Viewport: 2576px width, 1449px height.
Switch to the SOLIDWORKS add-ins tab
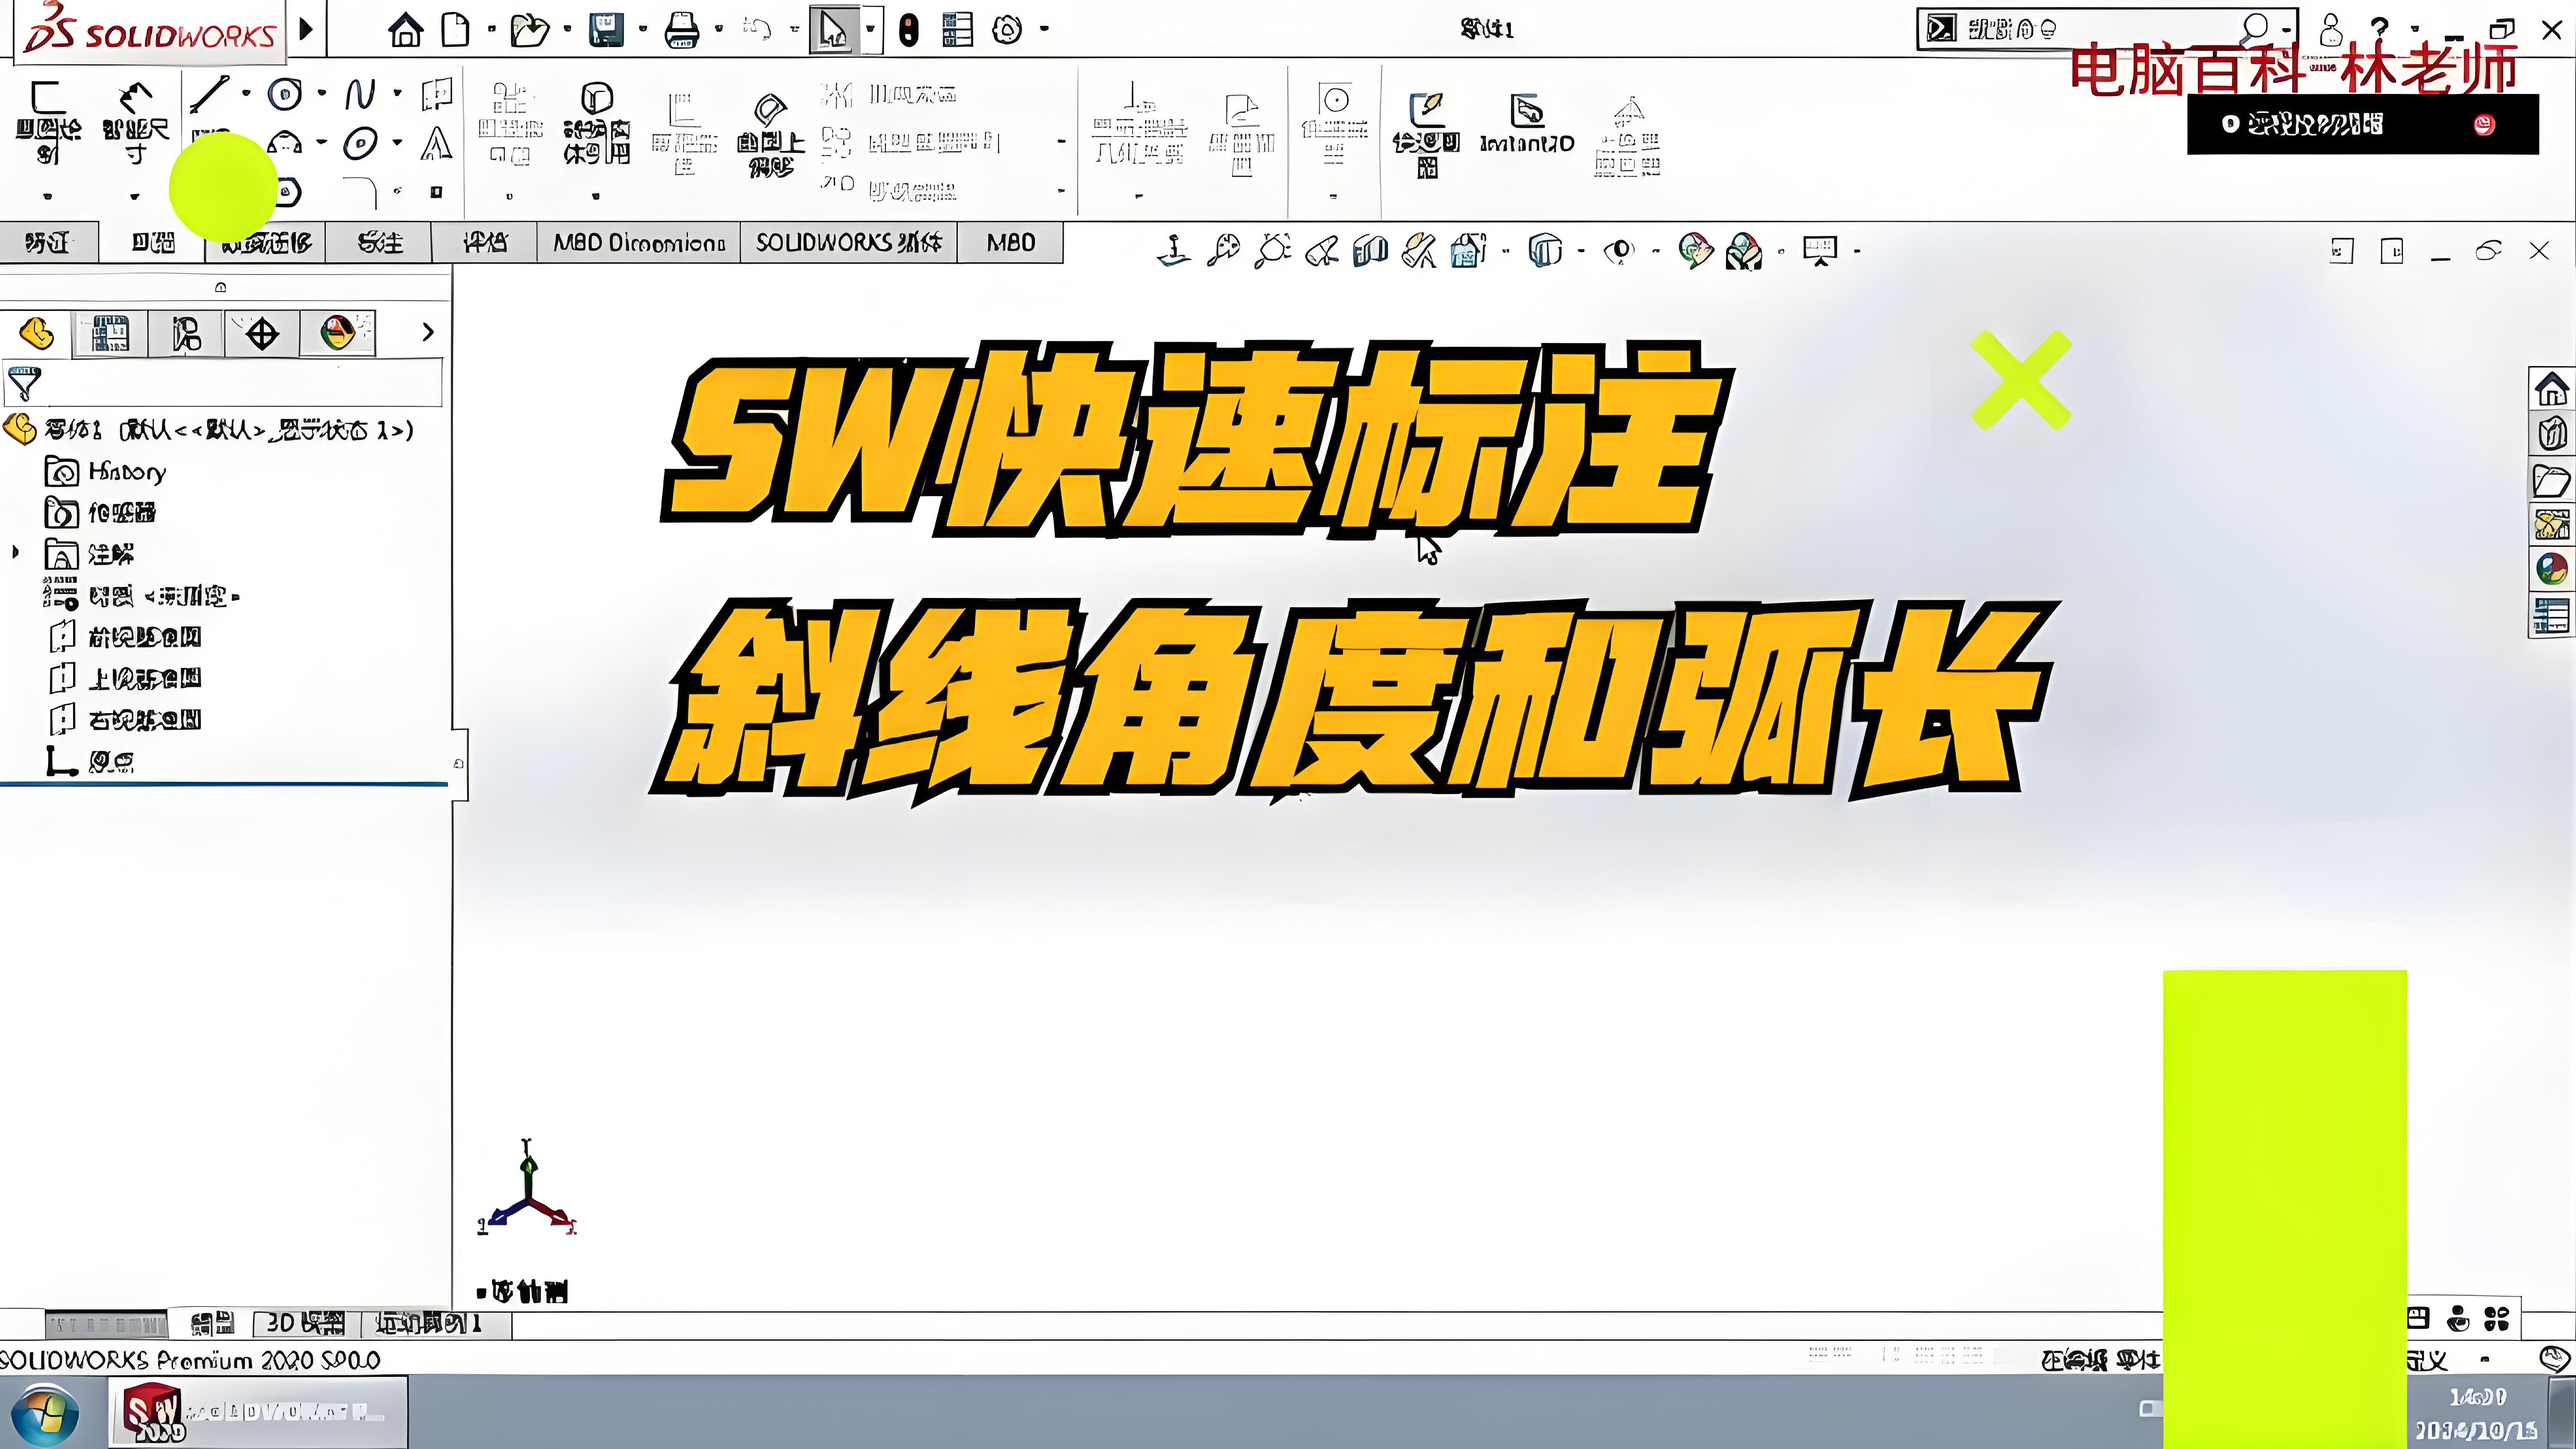848,243
